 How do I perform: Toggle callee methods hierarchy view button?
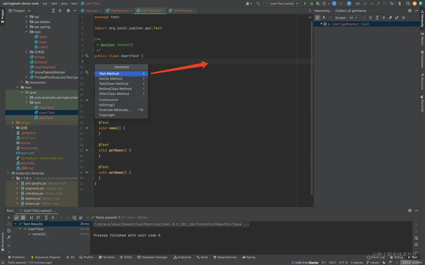tap(324, 18)
